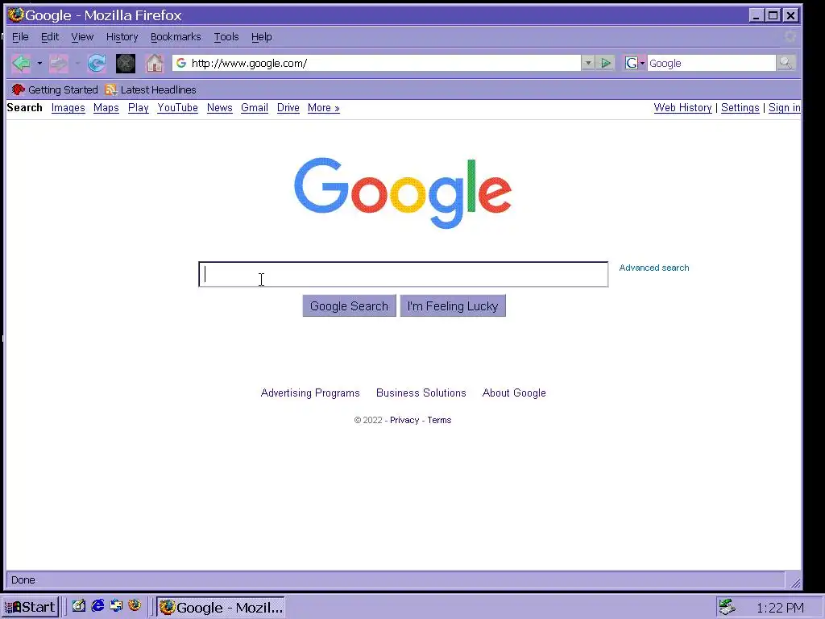
Task: Open the View menu
Action: (x=82, y=37)
